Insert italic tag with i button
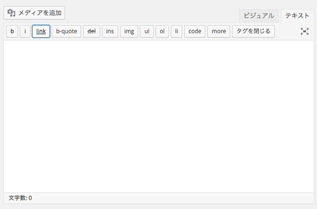Image resolution: width=317 pixels, height=209 pixels. (25, 31)
